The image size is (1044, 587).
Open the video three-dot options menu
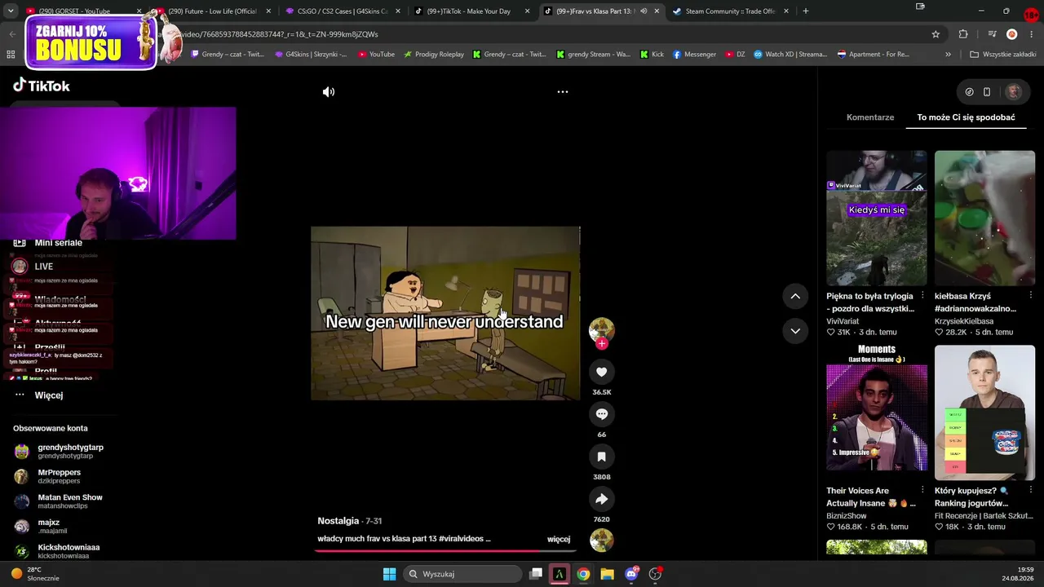coord(563,92)
